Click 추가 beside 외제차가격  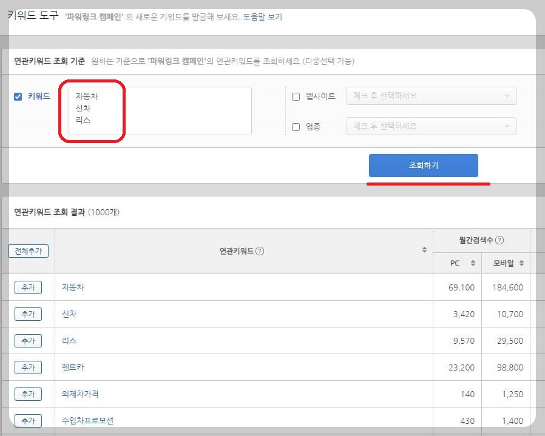(28, 394)
